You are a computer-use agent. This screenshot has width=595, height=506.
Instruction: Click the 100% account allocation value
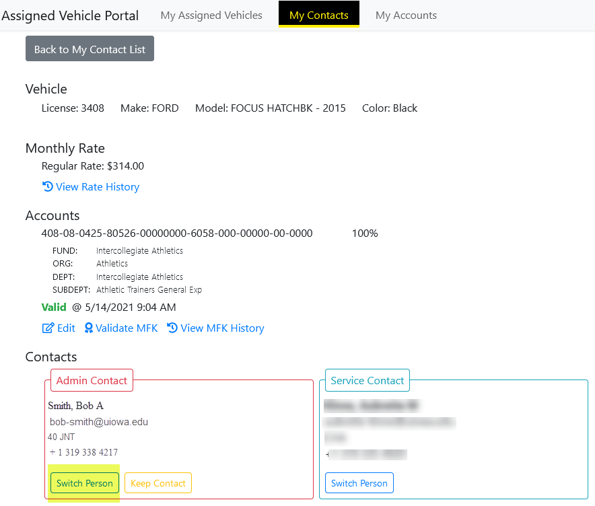(x=365, y=233)
